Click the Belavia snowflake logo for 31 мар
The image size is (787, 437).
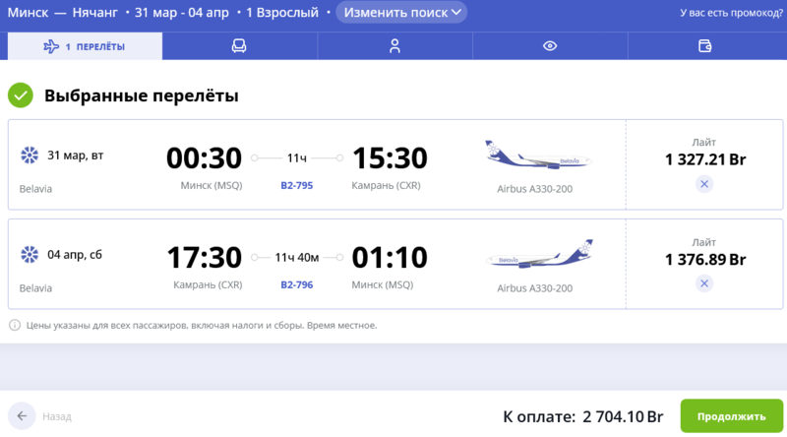point(29,156)
